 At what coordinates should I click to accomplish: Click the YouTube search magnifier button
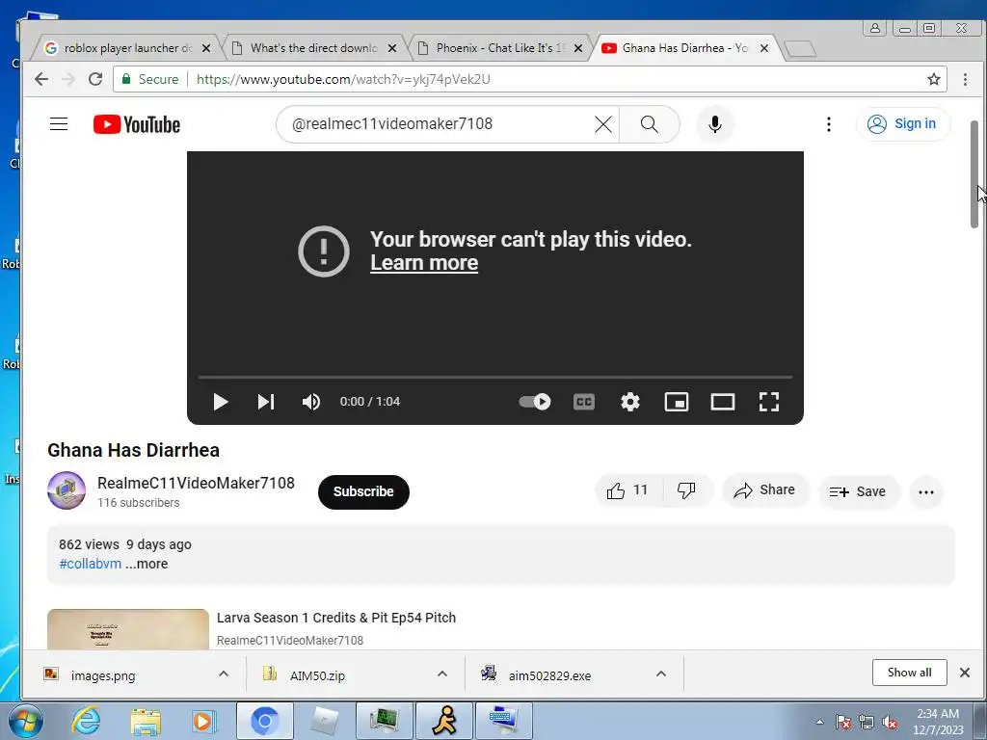click(x=650, y=124)
